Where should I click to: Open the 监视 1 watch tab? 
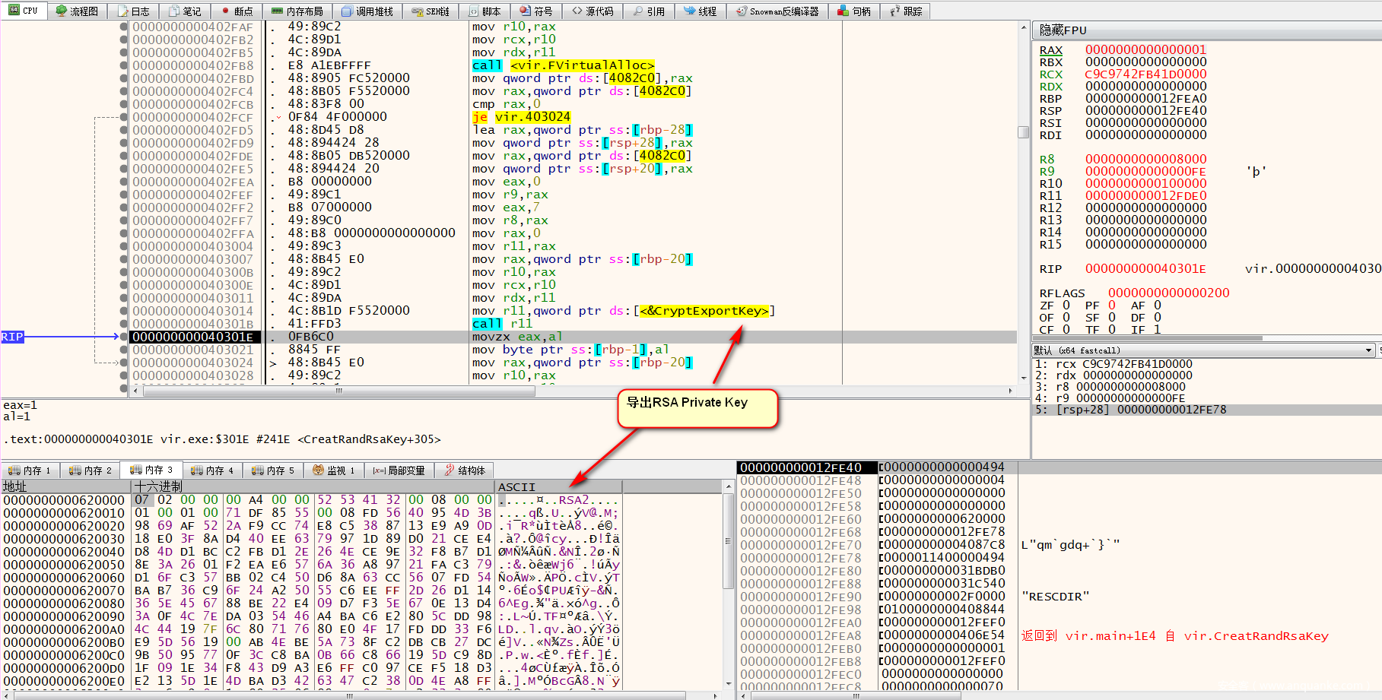coord(334,470)
